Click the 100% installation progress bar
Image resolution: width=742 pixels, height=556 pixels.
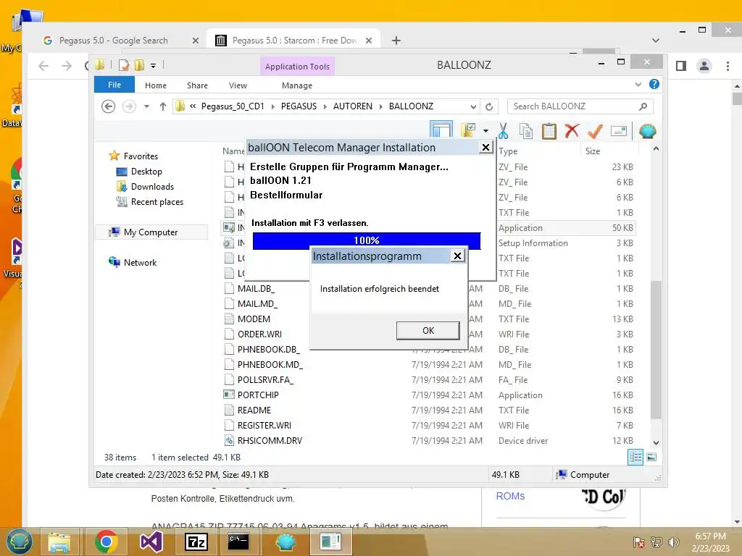[367, 240]
